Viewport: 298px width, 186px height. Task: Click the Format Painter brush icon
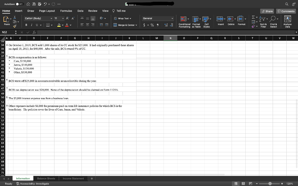pyautogui.click(x=15, y=26)
